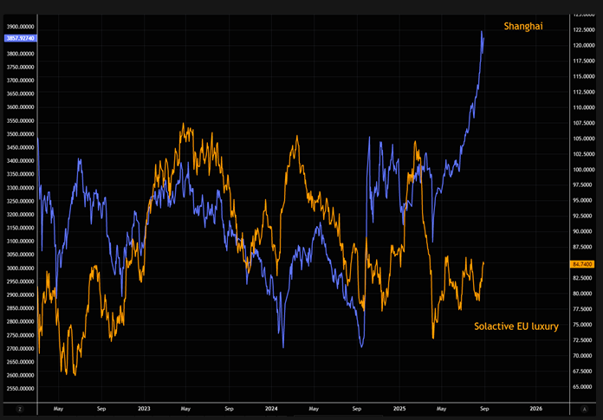Click the 100.0000 level on right axis

coord(582,169)
